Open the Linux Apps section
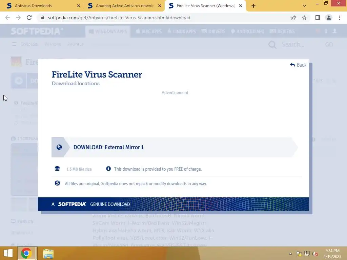The width and height of the screenshot is (347, 260). pyautogui.click(x=182, y=31)
